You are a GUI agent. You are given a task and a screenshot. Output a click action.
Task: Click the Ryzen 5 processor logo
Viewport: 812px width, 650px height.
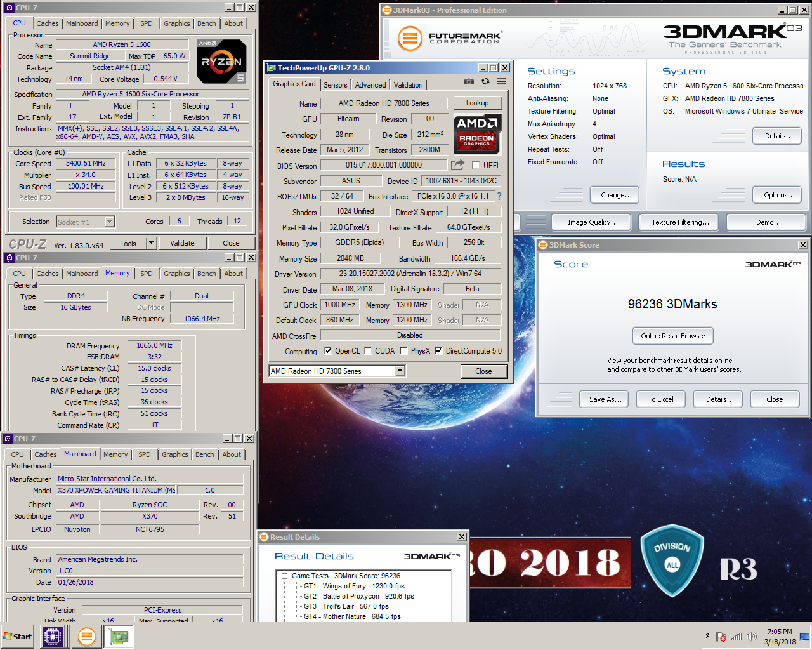click(221, 62)
